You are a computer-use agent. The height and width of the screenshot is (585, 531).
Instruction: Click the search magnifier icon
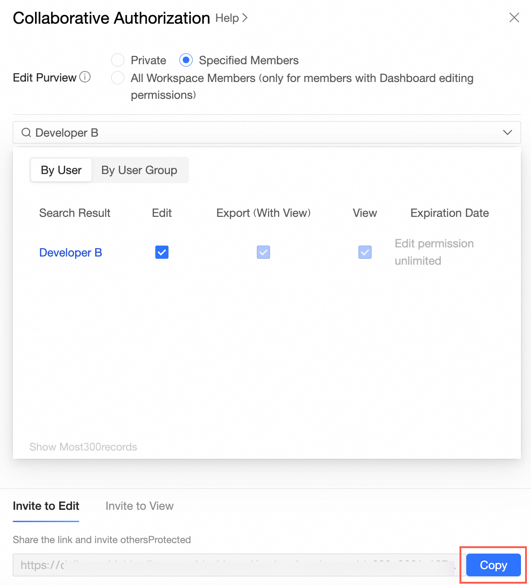click(26, 133)
